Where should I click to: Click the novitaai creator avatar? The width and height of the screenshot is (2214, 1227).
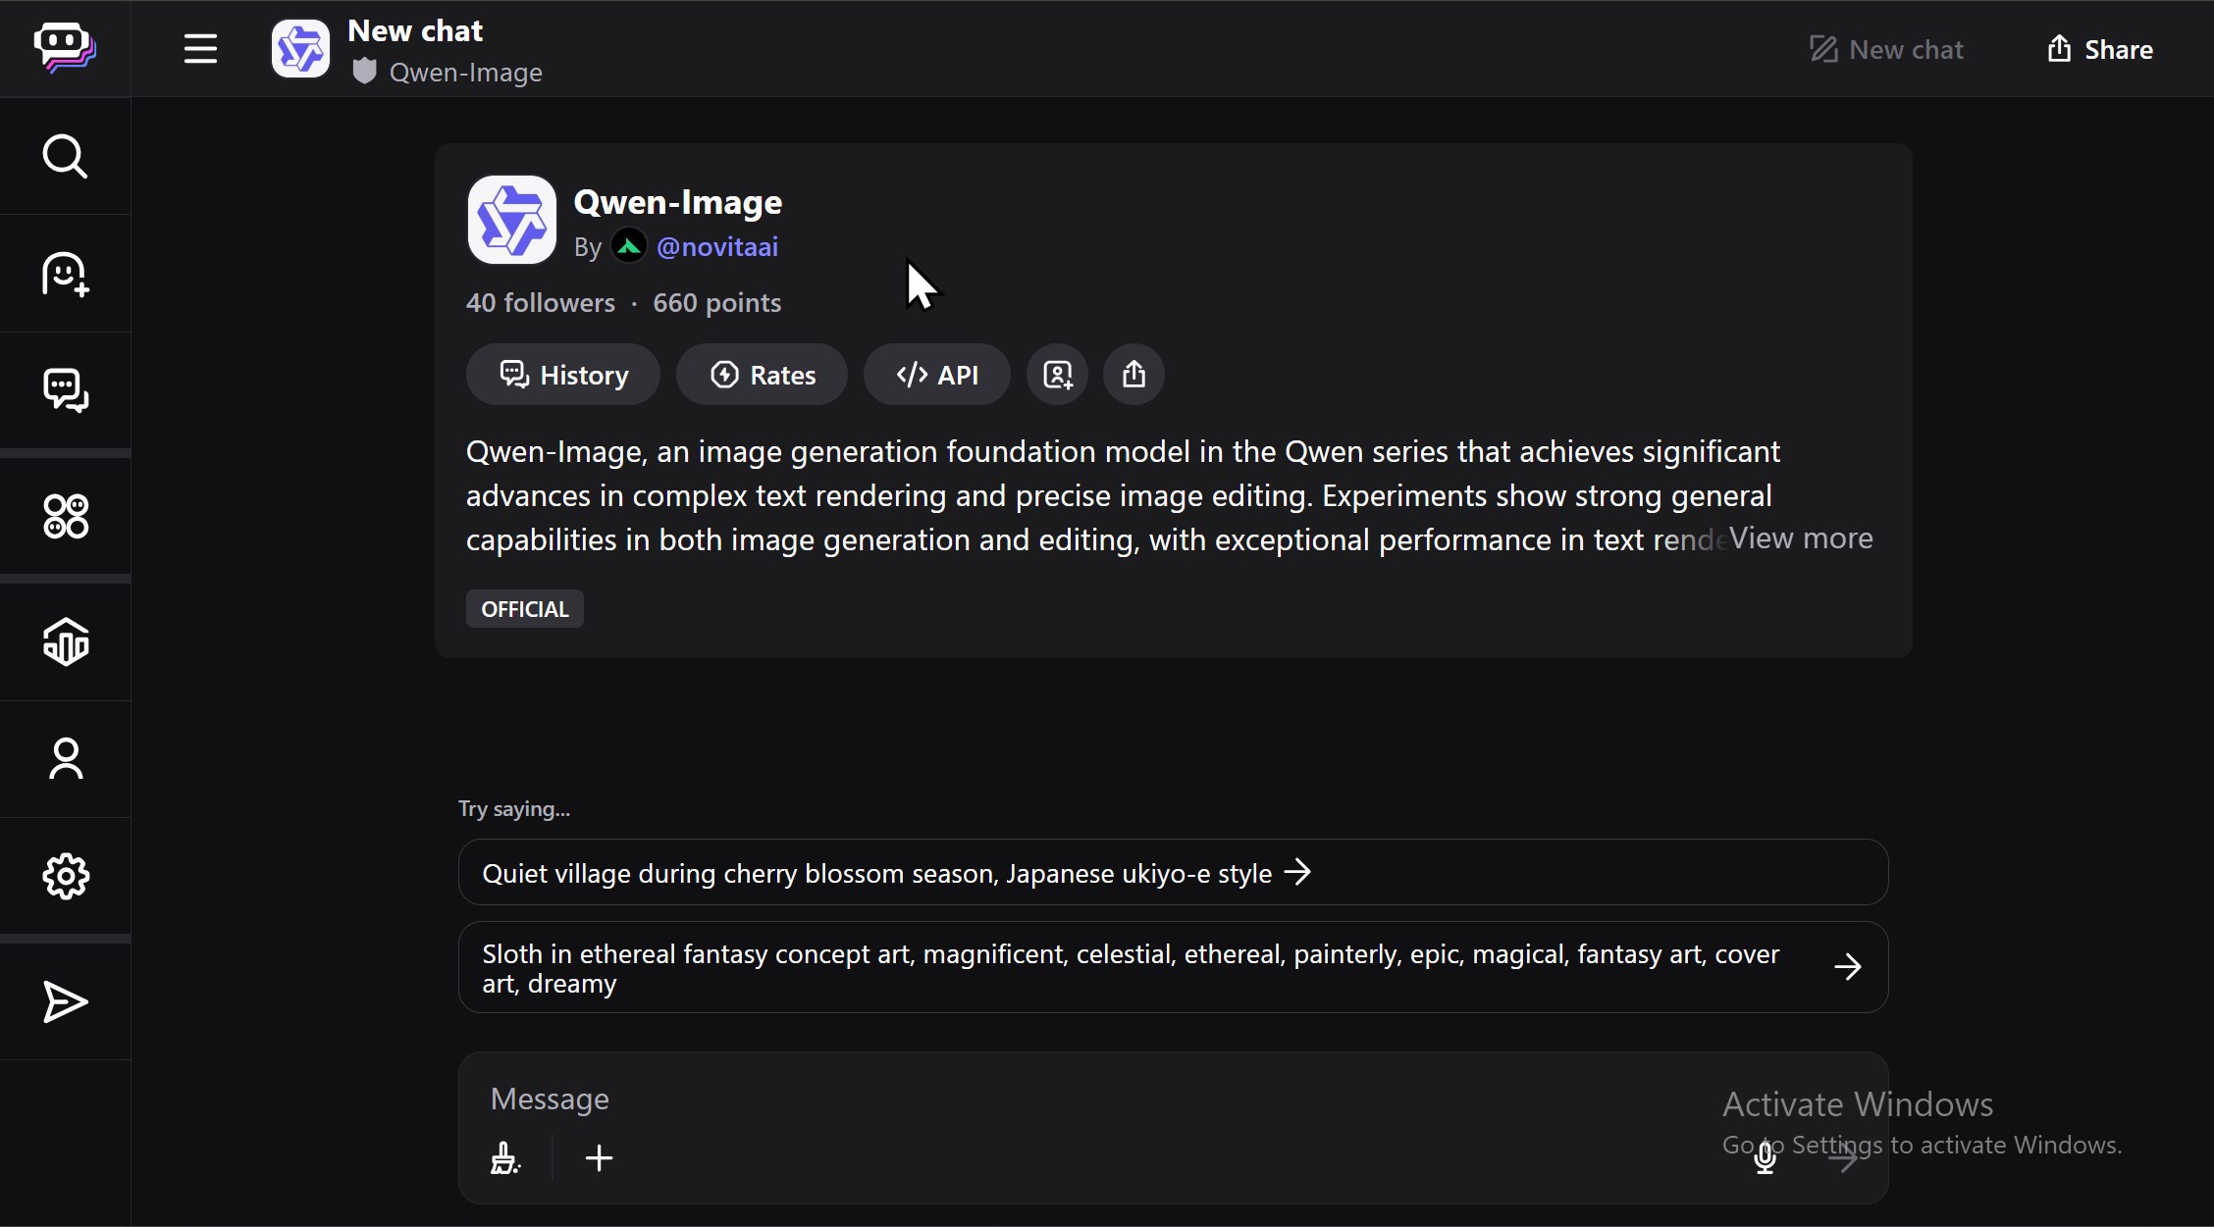click(628, 246)
